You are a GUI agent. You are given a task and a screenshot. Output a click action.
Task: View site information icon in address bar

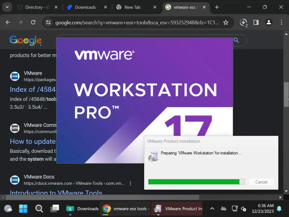click(49, 23)
